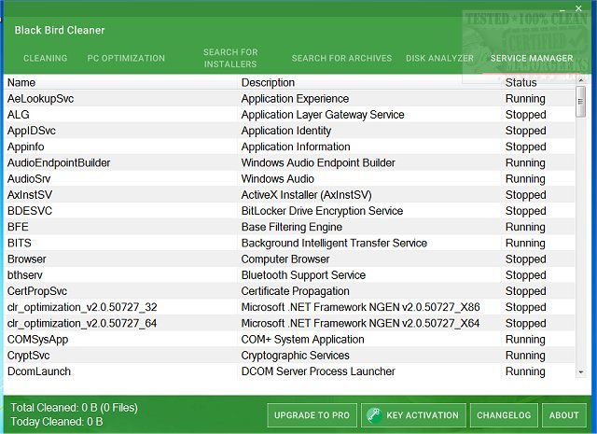
Task: Pick the BFE service row
Action: click(289, 227)
